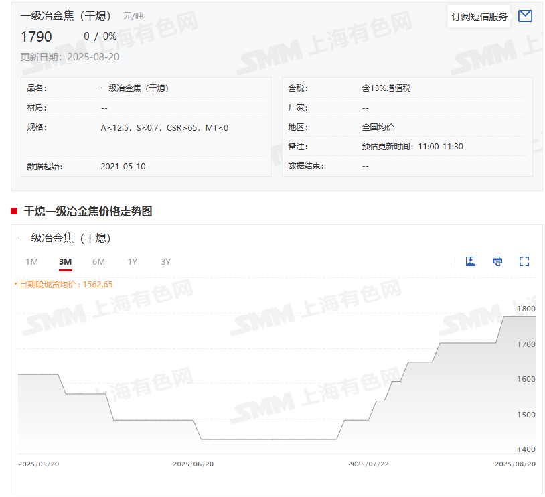Click the specification text A<12.5，S<0.7

click(164, 127)
